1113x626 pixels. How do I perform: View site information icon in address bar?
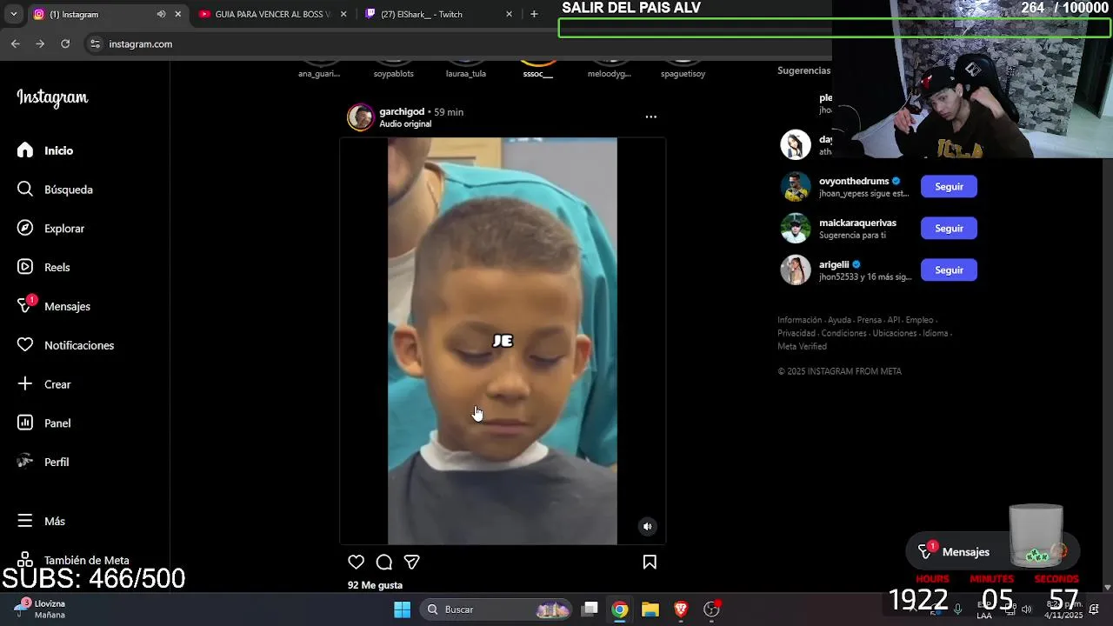pos(95,43)
